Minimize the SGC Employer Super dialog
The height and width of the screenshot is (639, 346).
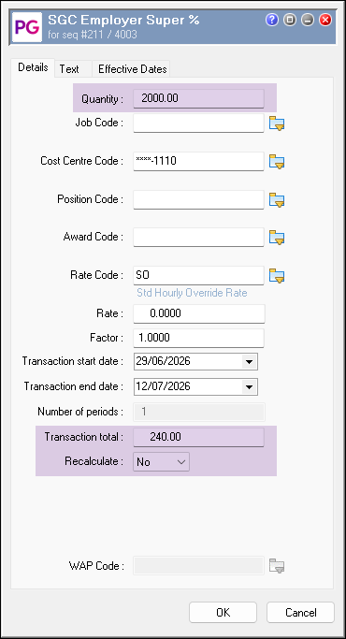tap(308, 20)
